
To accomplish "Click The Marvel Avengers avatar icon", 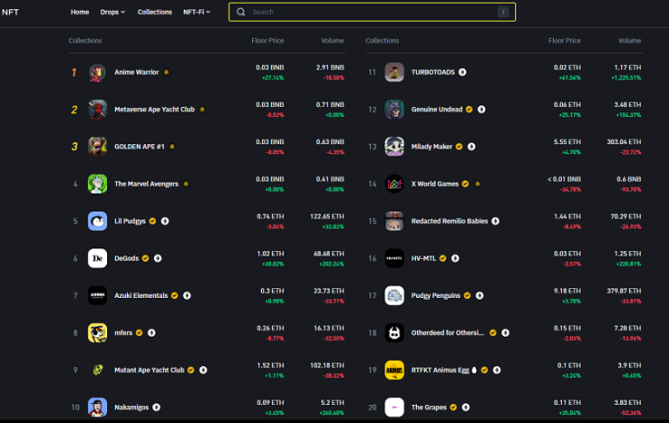I will [97, 184].
